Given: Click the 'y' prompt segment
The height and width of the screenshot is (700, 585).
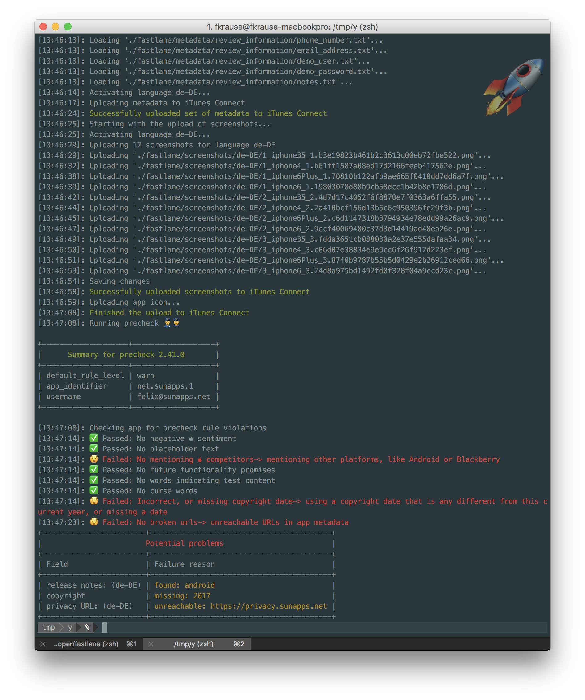Looking at the screenshot, I should click(70, 627).
